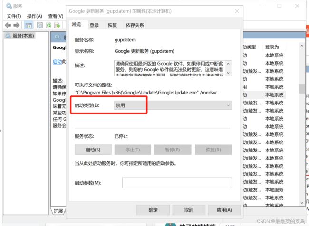Maximize the Services window

click(x=280, y=6)
